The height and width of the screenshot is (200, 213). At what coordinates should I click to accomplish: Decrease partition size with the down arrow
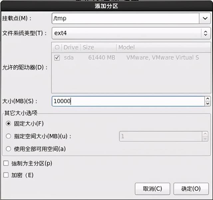point(208,104)
